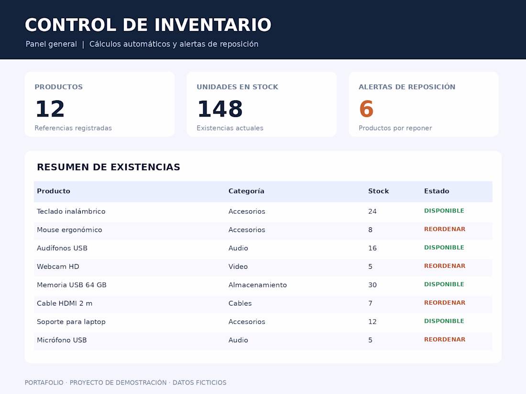Viewport: 526px width, 394px height.
Task: Click the "Cables" category cell
Action: click(240, 304)
